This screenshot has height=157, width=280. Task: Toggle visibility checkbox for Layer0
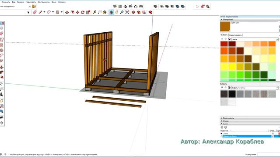(x=273, y=133)
